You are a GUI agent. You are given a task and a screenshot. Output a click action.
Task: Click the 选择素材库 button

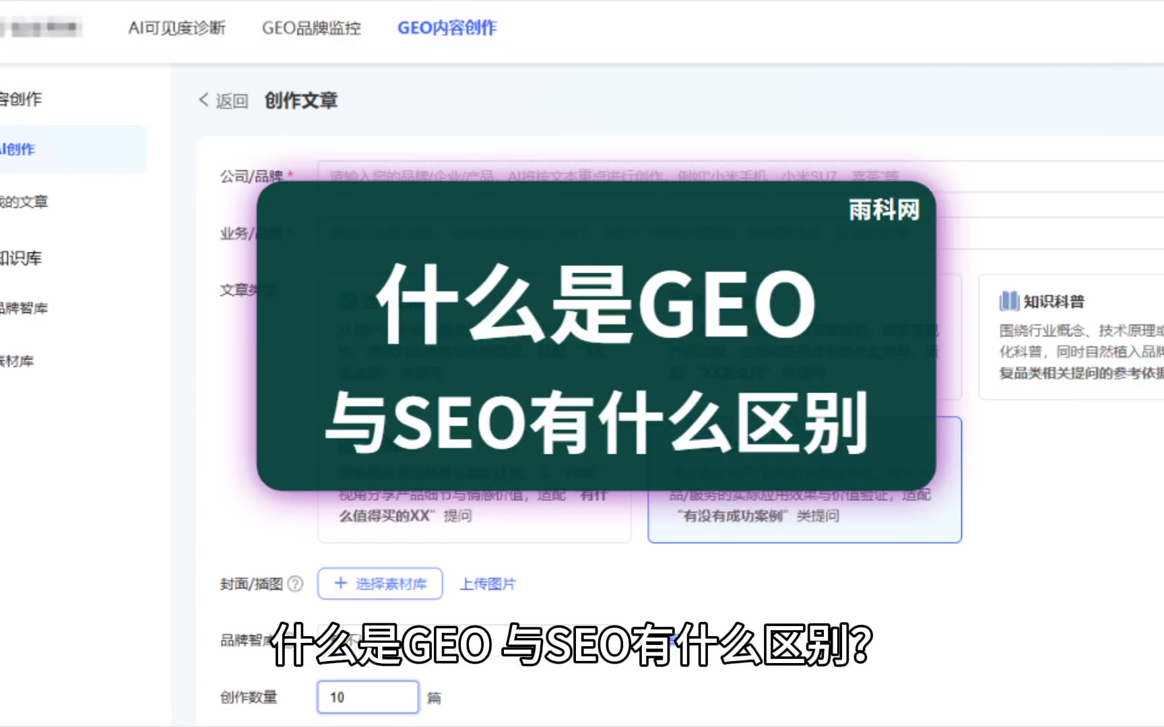[x=380, y=584]
